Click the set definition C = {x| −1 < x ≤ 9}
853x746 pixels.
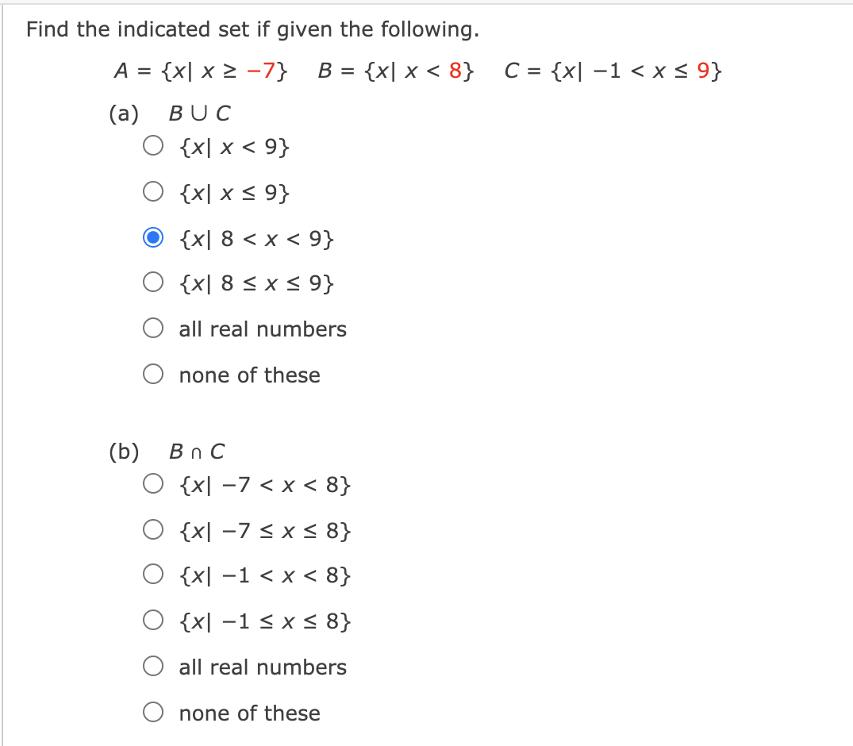pyautogui.click(x=613, y=71)
